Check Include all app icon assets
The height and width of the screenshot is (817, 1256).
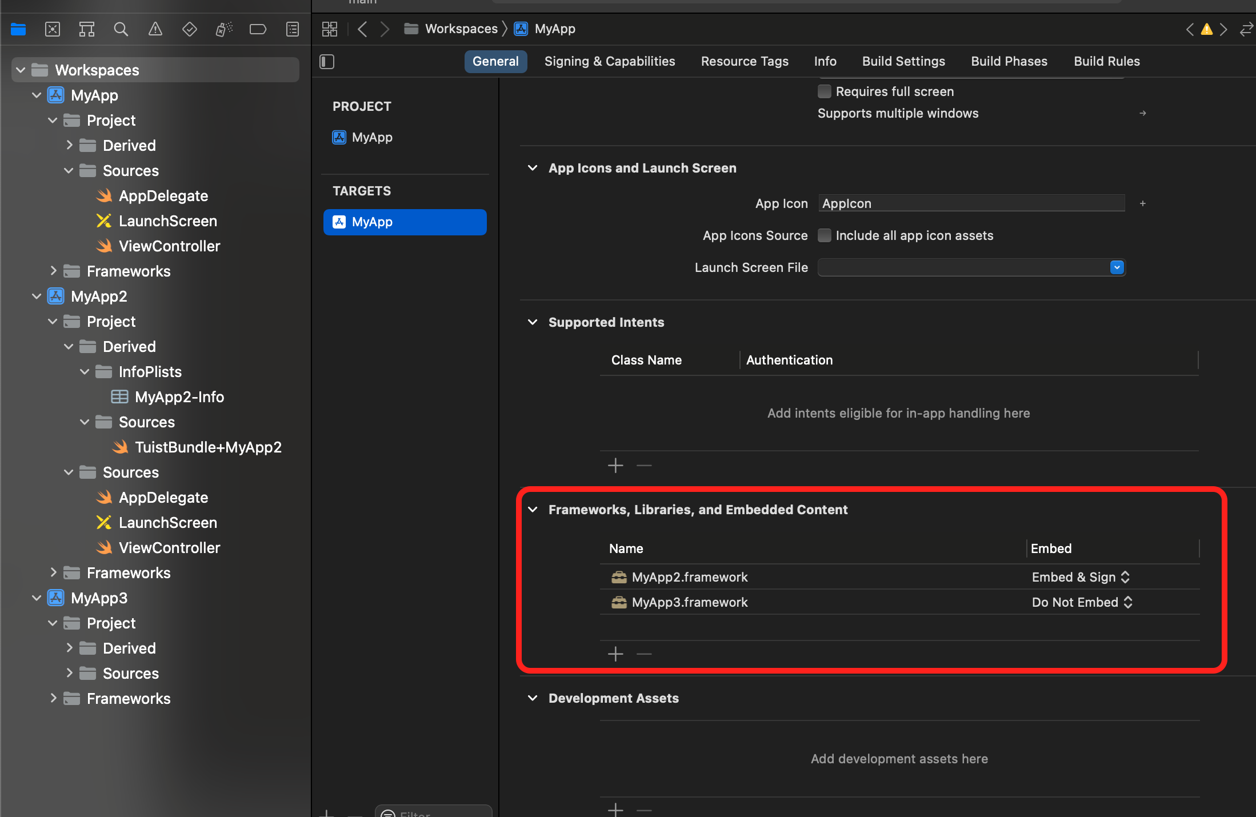(x=825, y=235)
